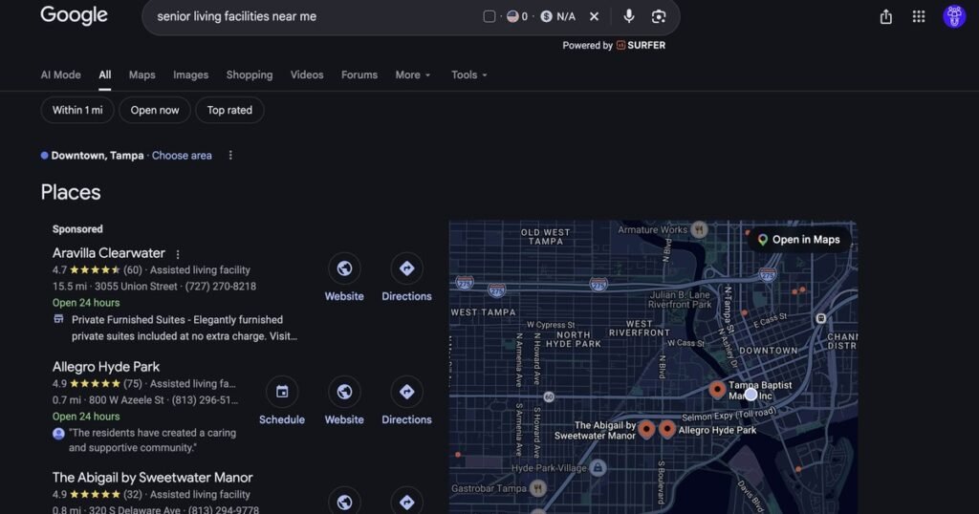The width and height of the screenshot is (979, 514).
Task: Click the search query input field
Action: click(x=313, y=17)
